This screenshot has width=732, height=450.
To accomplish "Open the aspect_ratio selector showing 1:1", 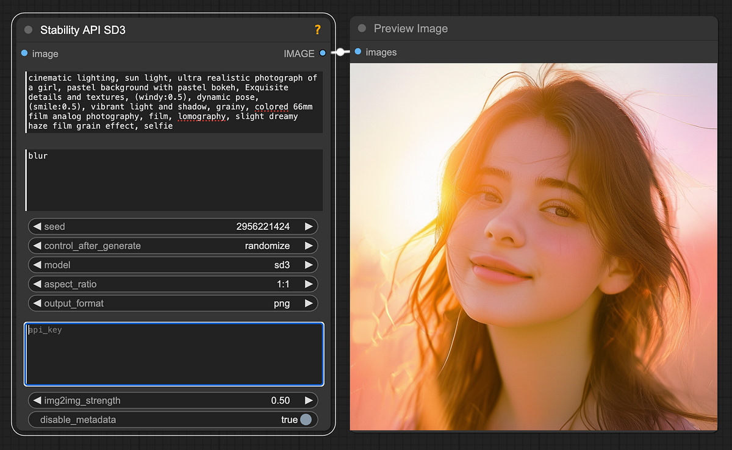I will 173,284.
